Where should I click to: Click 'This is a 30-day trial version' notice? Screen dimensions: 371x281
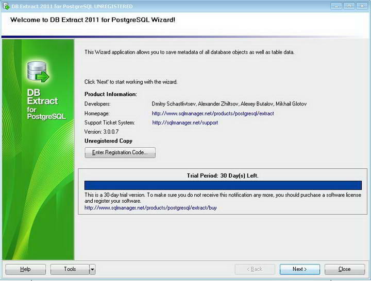pos(223,198)
